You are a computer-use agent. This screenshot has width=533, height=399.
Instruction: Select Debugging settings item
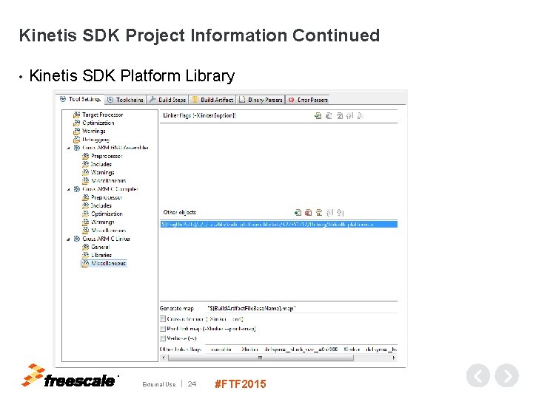[95, 140]
